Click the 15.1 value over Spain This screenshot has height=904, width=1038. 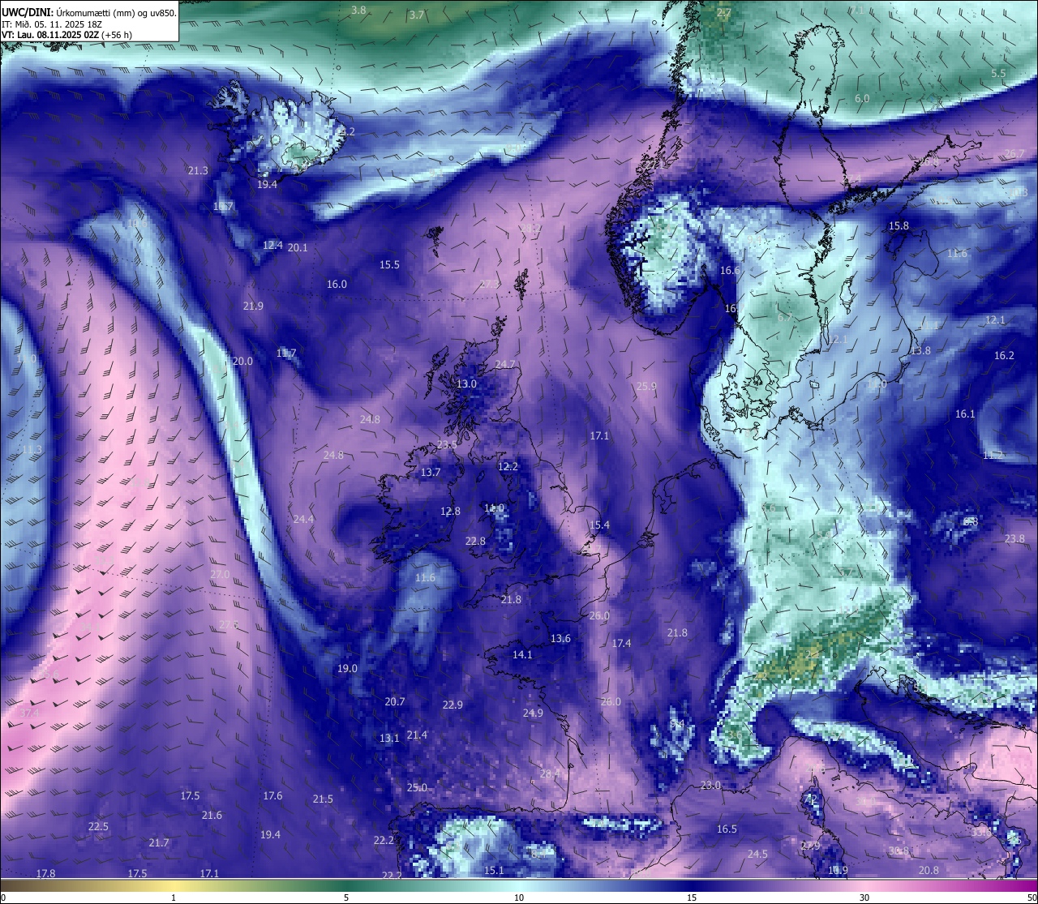tap(494, 870)
